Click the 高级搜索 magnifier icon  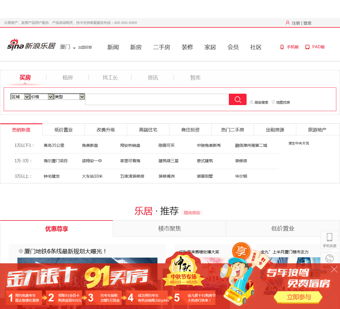click(251, 102)
